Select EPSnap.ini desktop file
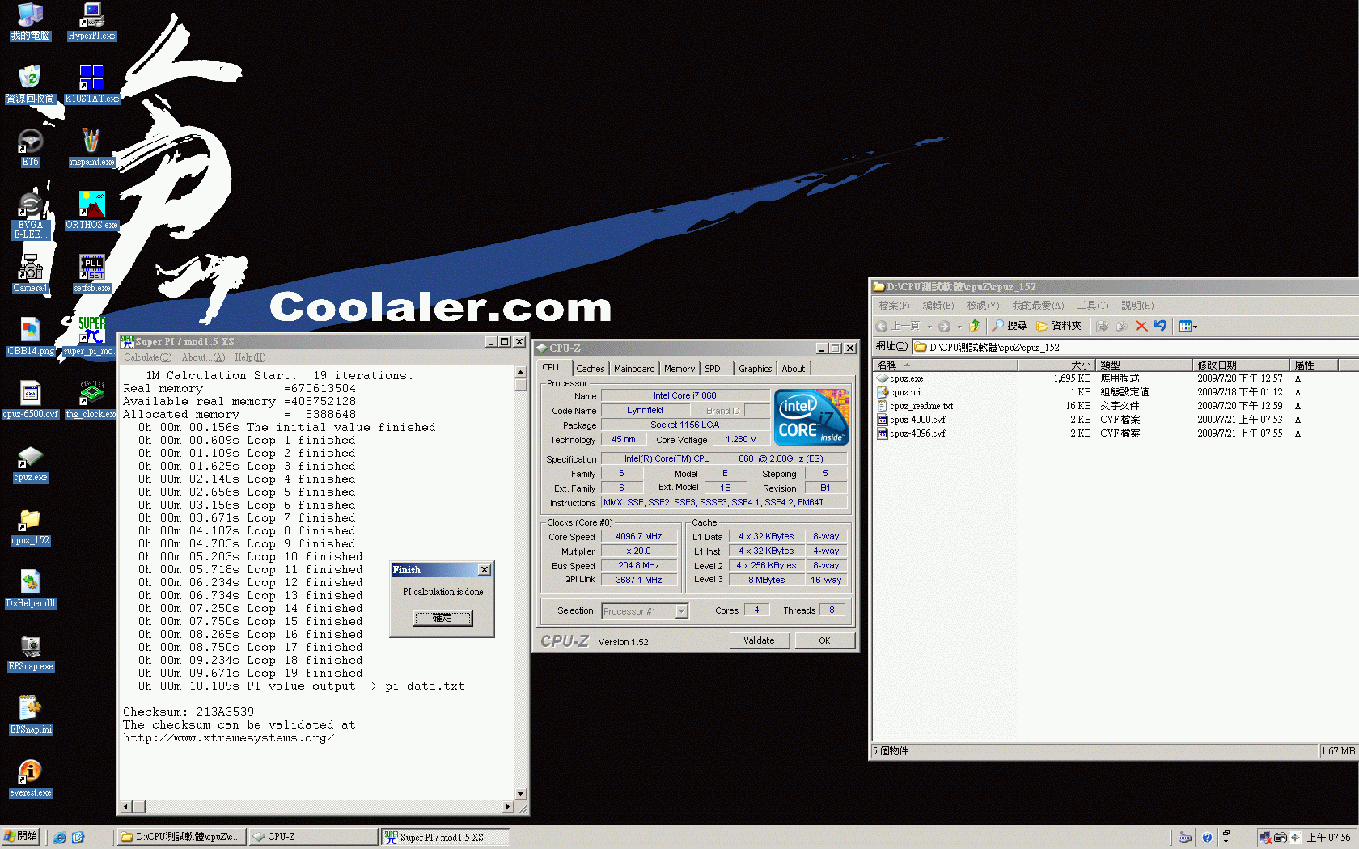This screenshot has width=1359, height=849. point(30,715)
